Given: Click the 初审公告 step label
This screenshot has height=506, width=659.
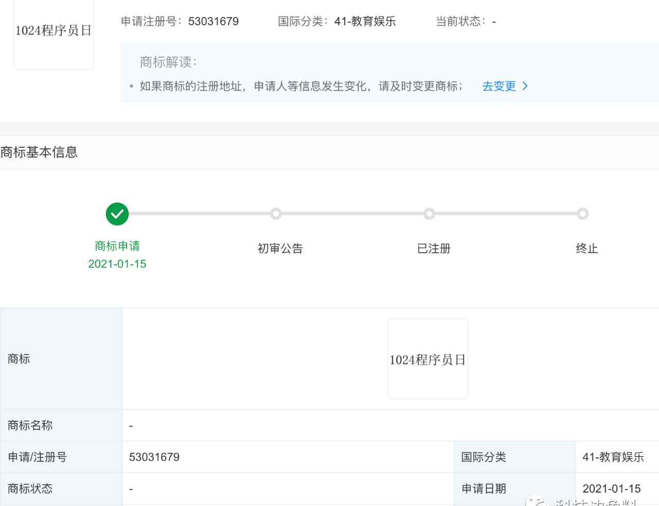Looking at the screenshot, I should tap(280, 249).
